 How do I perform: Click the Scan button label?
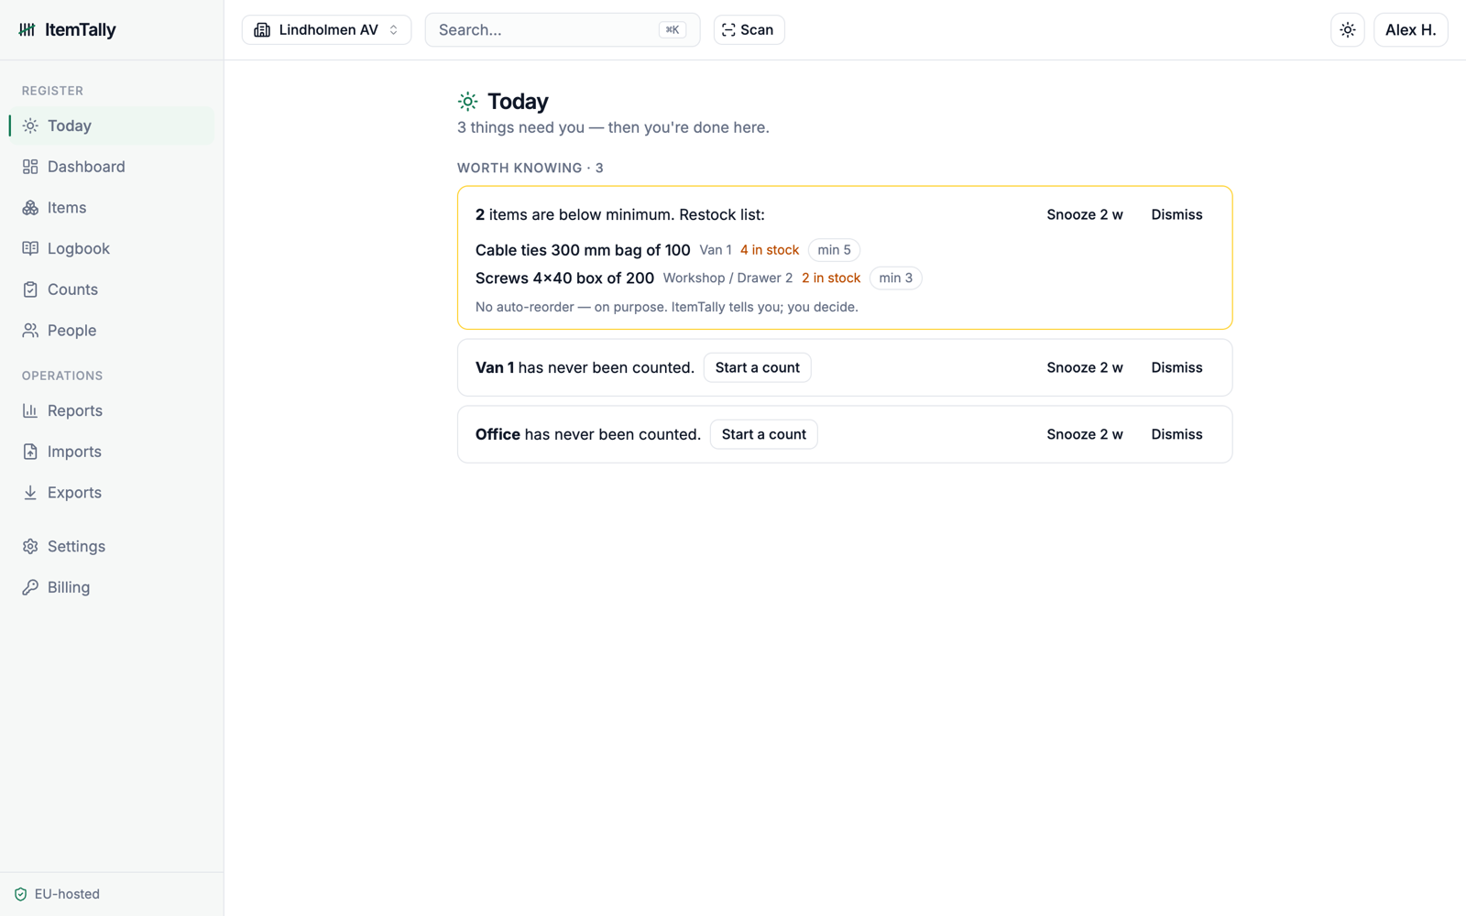[x=757, y=30]
